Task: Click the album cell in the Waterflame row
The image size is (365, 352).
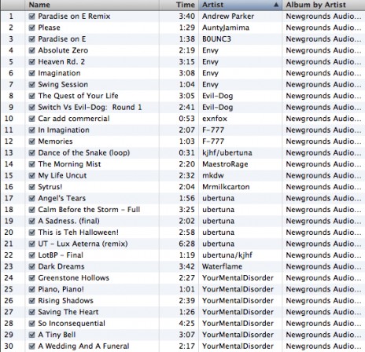Action: [x=323, y=266]
